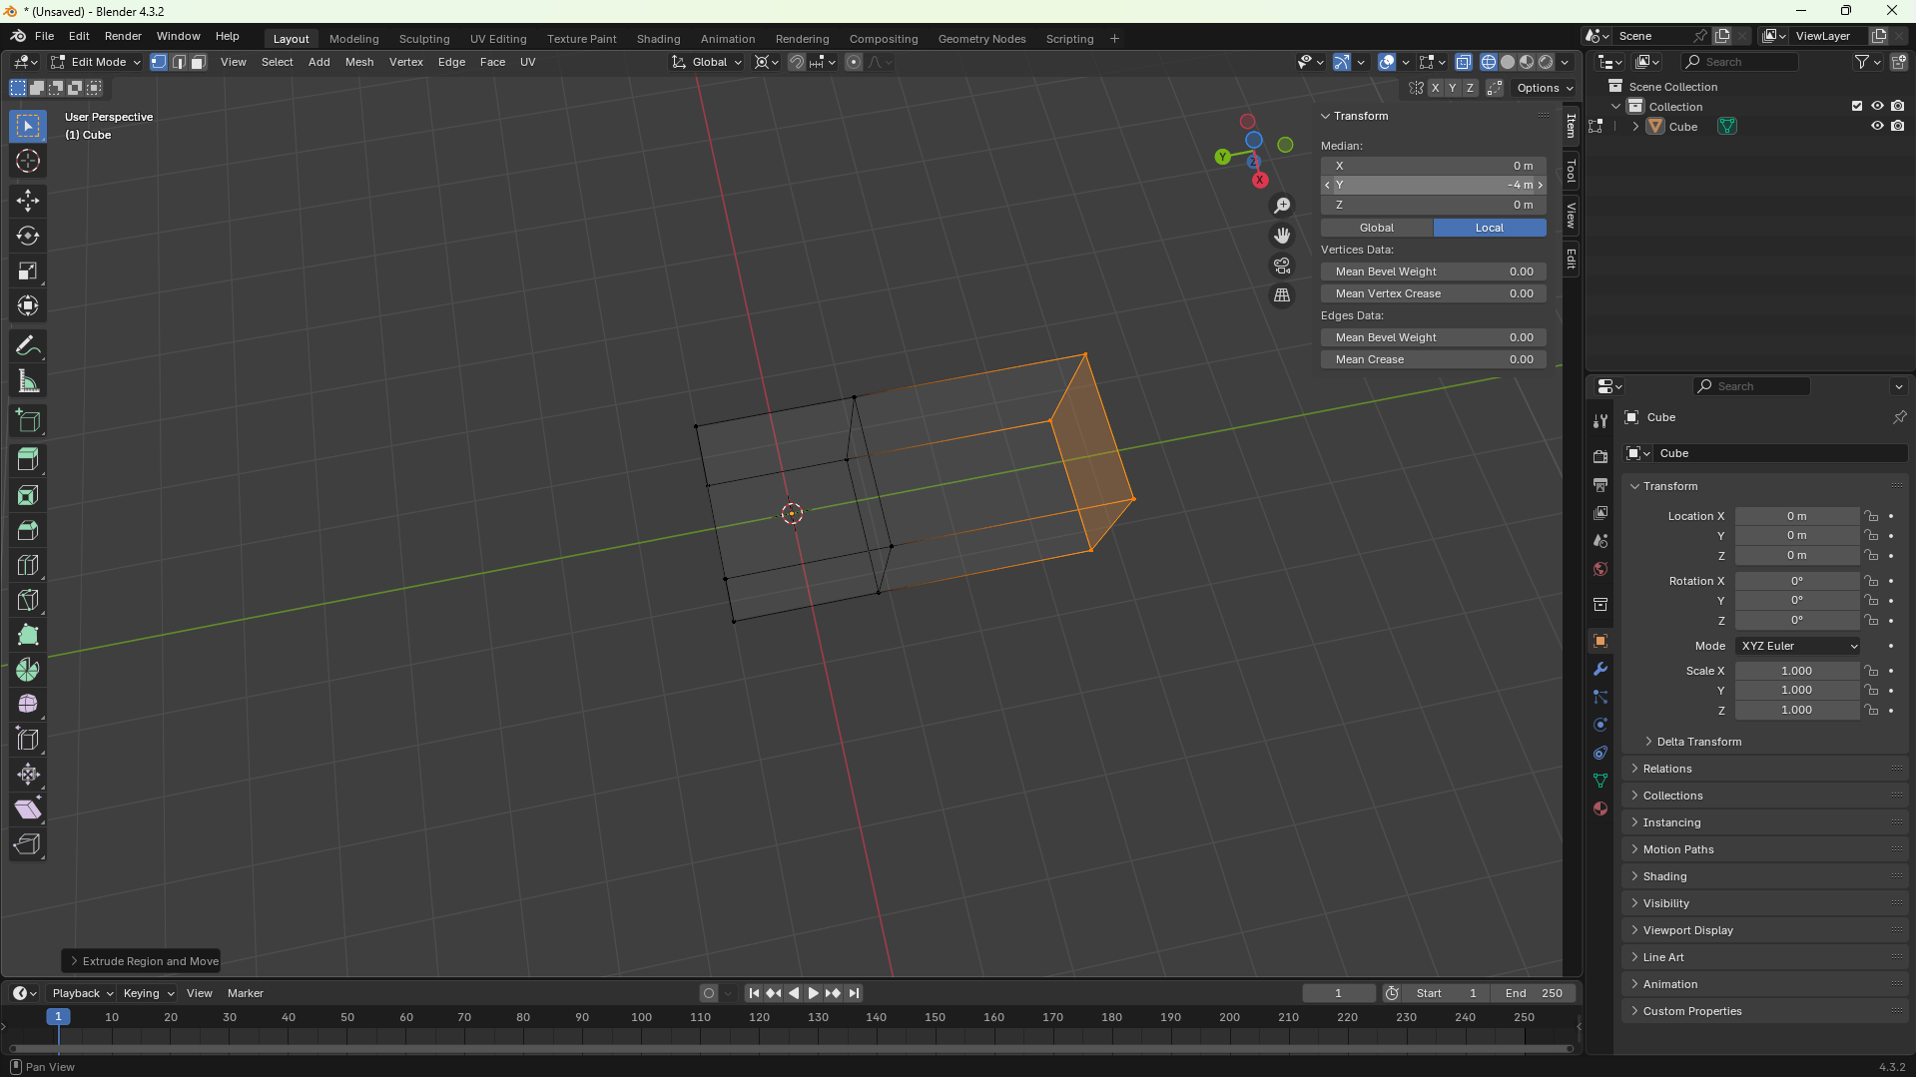Switch to the Sculpting workspace tab
Viewport: 1916px width, 1077px height.
(x=423, y=39)
